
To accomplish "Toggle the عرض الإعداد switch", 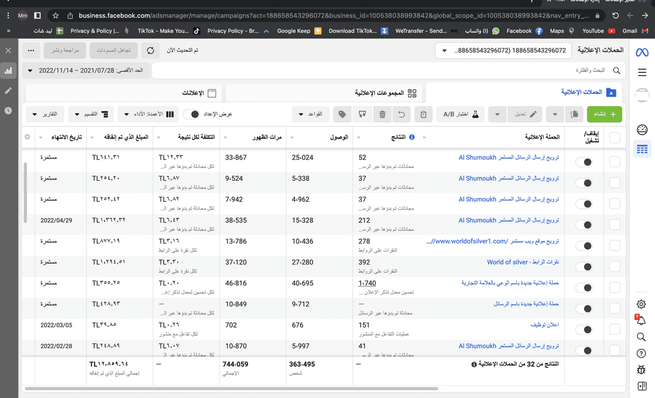I will pyautogui.click(x=192, y=114).
